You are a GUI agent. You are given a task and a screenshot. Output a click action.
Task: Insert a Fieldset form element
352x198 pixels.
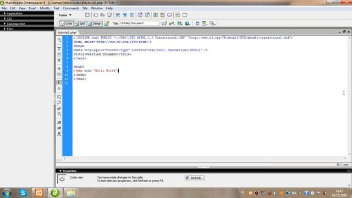pyautogui.click(x=185, y=15)
